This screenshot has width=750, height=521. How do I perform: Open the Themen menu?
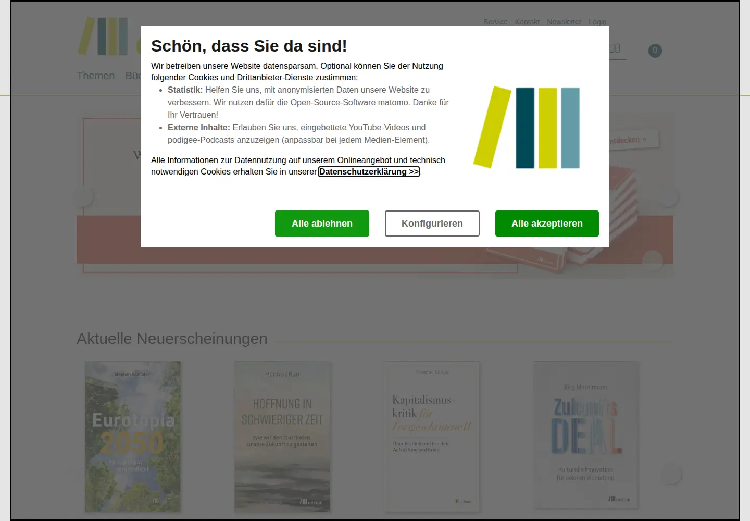pos(96,76)
